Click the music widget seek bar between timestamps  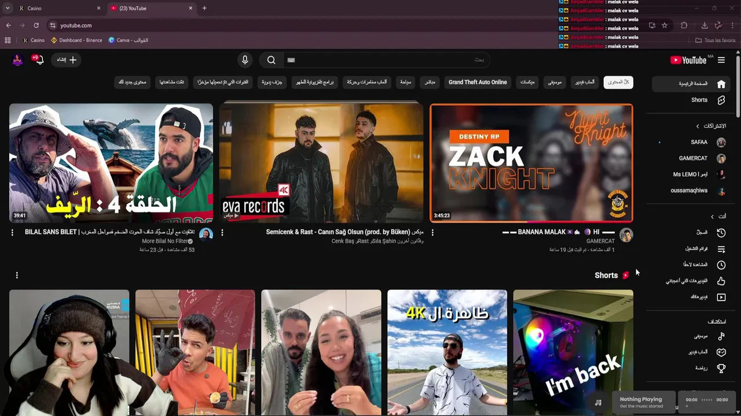(x=707, y=400)
